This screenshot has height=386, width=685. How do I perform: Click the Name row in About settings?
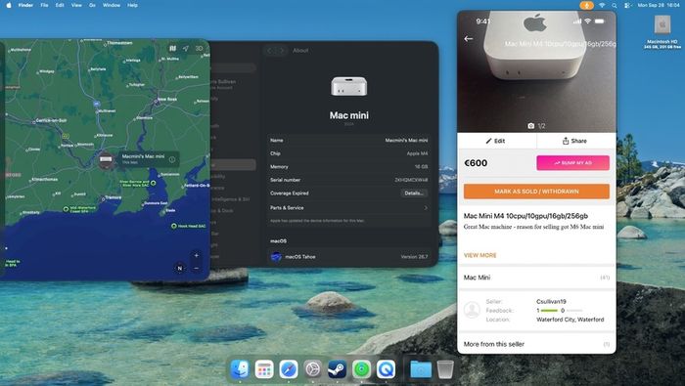[x=348, y=140]
